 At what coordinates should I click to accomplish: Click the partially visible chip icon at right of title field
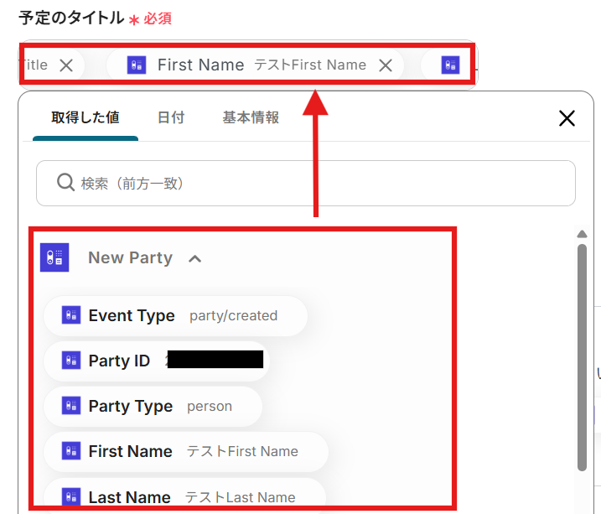click(451, 65)
